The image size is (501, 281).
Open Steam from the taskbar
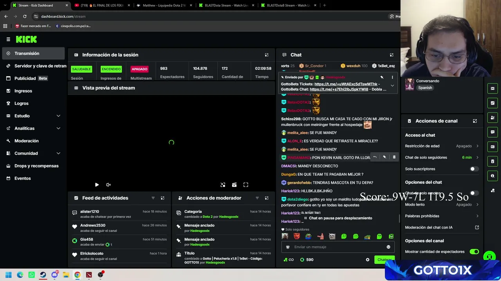click(x=43, y=275)
